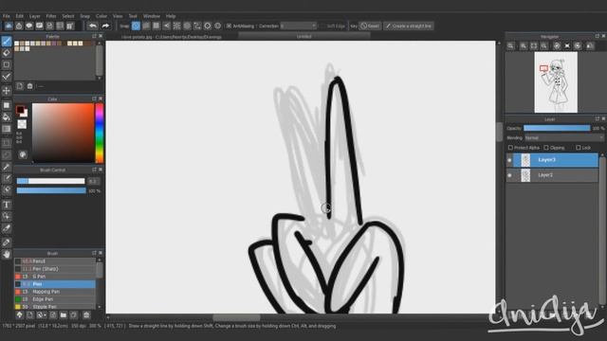The image size is (607, 341).
Task: Hide Layer3 using its visibility dot
Action: pyautogui.click(x=509, y=160)
